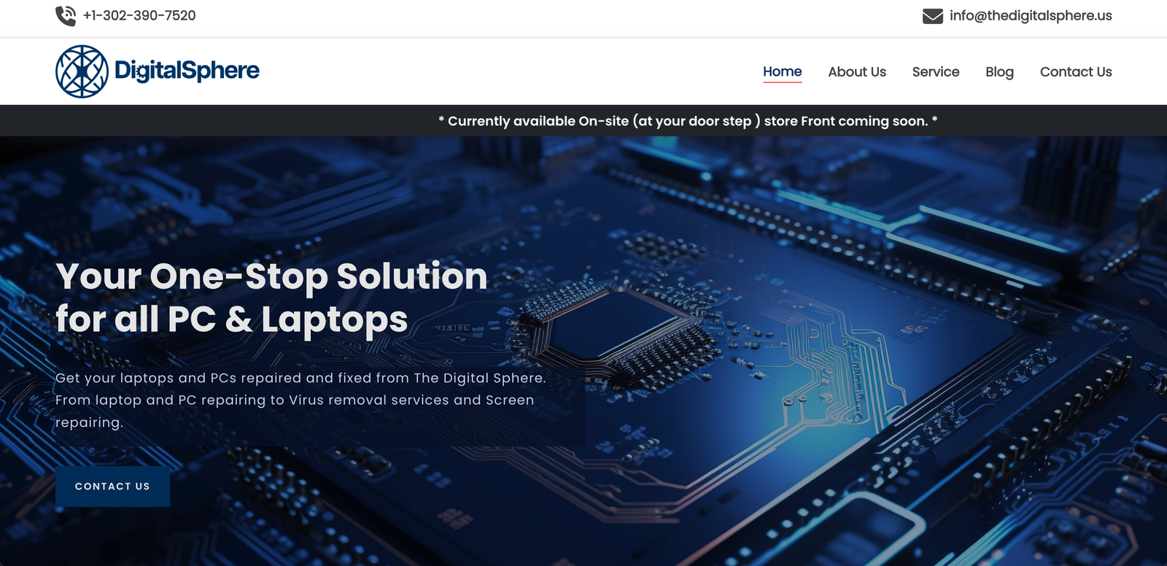Click the "for all PC & Laptops" heading line
The width and height of the screenshot is (1167, 566).
(x=231, y=319)
